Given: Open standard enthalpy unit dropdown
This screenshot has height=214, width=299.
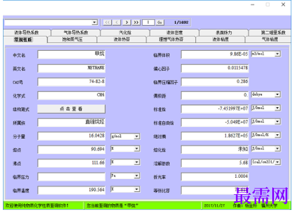Looking at the screenshot, I should [x=266, y=108].
